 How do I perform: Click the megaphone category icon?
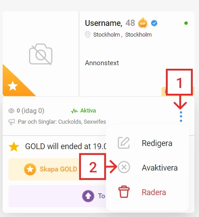(x=12, y=122)
